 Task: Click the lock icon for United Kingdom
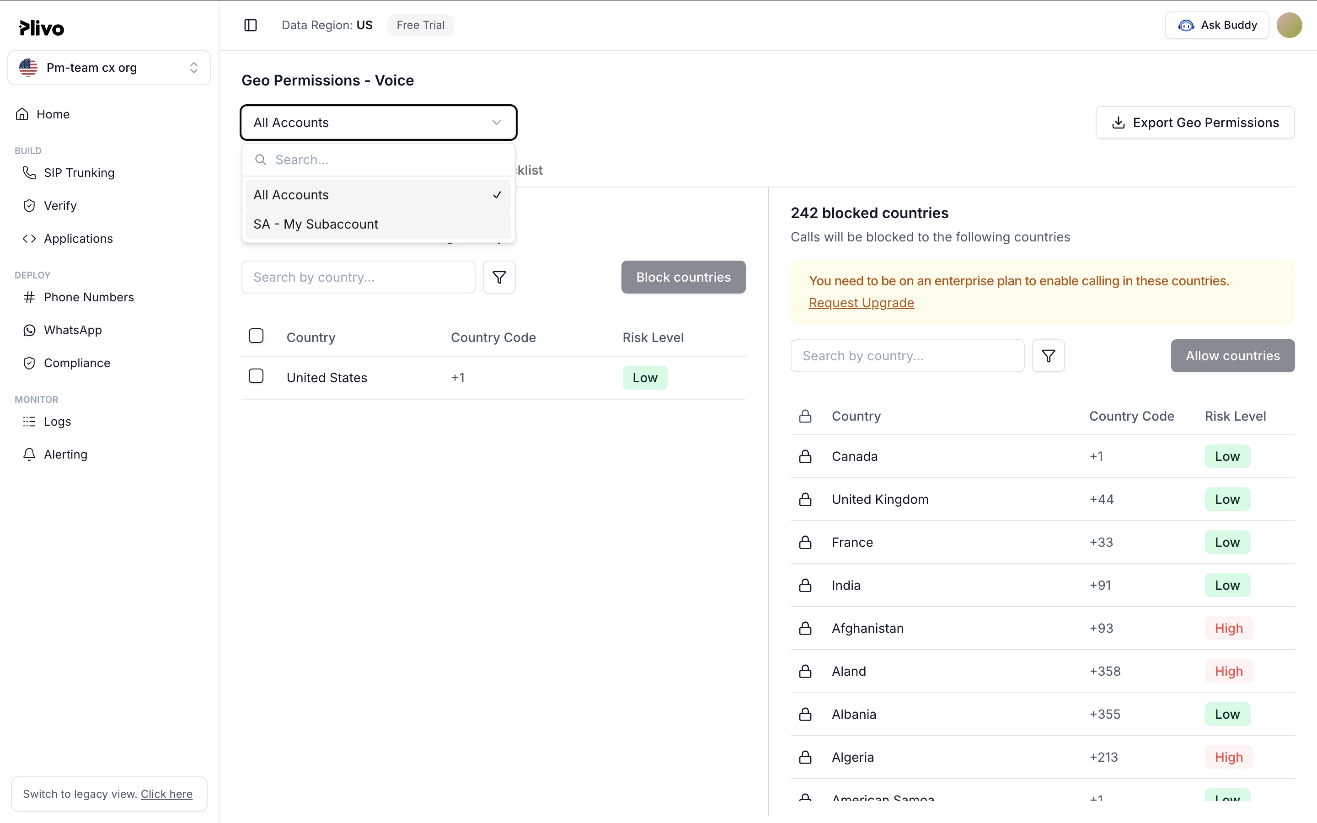click(x=805, y=499)
